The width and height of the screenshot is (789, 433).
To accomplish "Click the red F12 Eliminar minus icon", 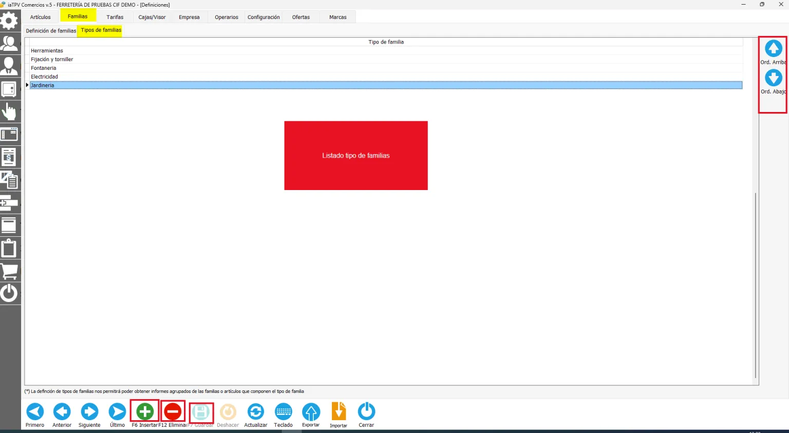I will [x=173, y=411].
